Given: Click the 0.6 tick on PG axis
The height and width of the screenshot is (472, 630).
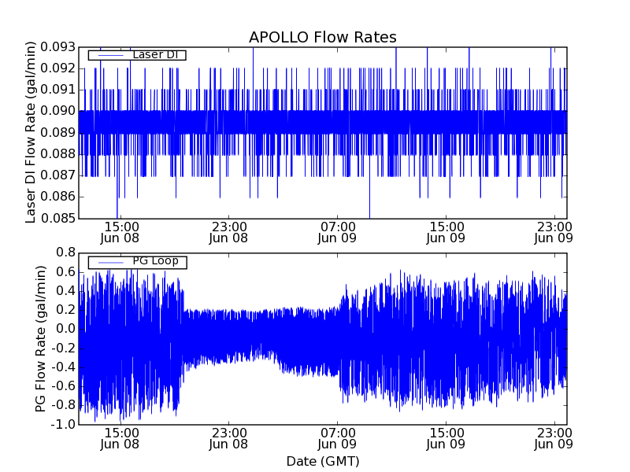Looking at the screenshot, I should coord(65,272).
